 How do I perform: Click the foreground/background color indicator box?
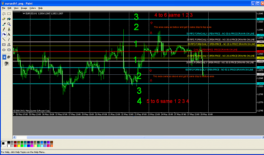(x=4, y=144)
